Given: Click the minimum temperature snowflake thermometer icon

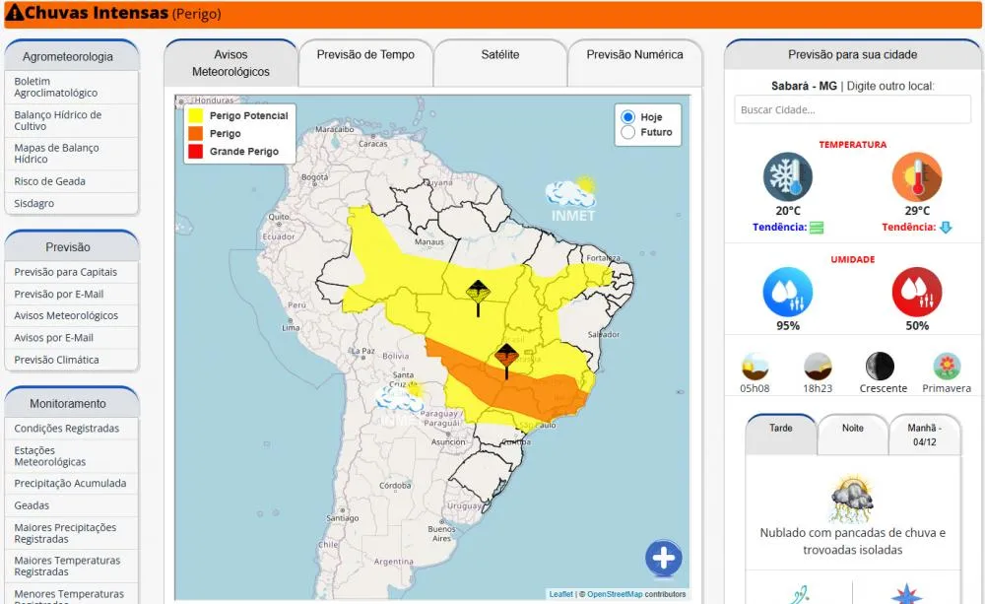Looking at the screenshot, I should coord(788,176).
